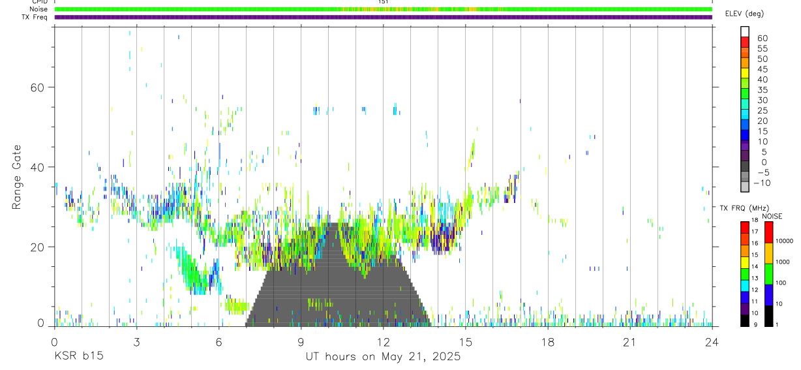Click x-axis tick label '18'
Image resolution: width=801 pixels, height=370 pixels.
pyautogui.click(x=547, y=343)
